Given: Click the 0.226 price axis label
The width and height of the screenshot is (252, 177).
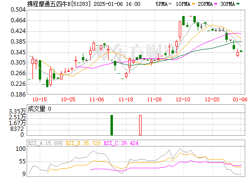Looking at the screenshot, I should (x=18, y=84).
